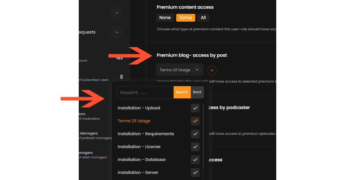Check the Installation - License box
The width and height of the screenshot is (355, 180).
195,147
